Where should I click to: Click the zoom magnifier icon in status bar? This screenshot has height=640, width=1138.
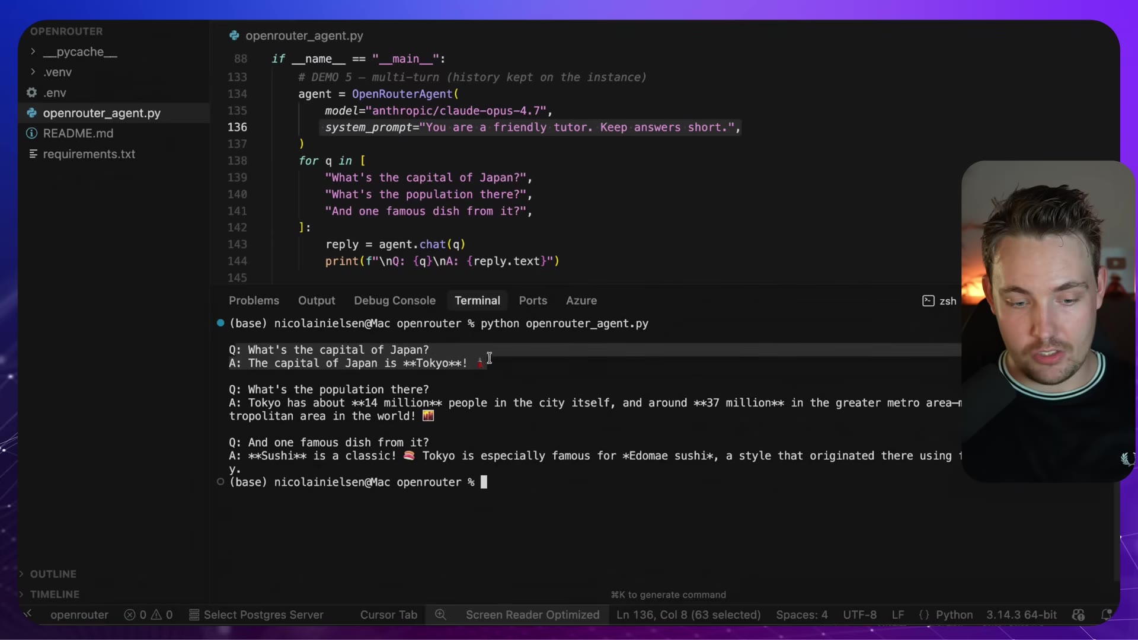pos(440,615)
